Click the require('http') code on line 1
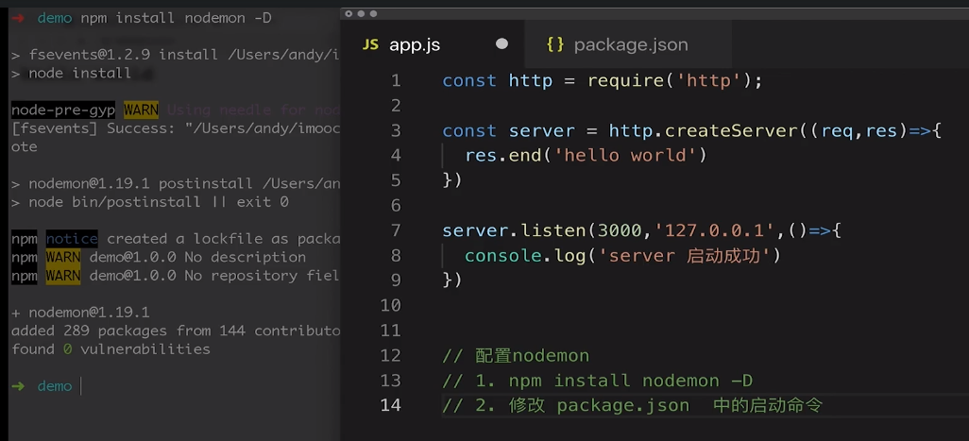Image resolution: width=969 pixels, height=441 pixels. coord(670,81)
